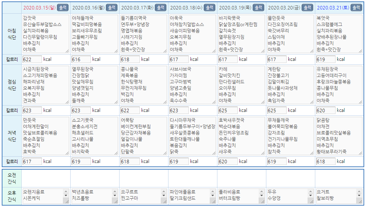Screen dimensions: 367x207
Task: Print the 2020.03.21 (토) menu using 출력
Action: 356,8
